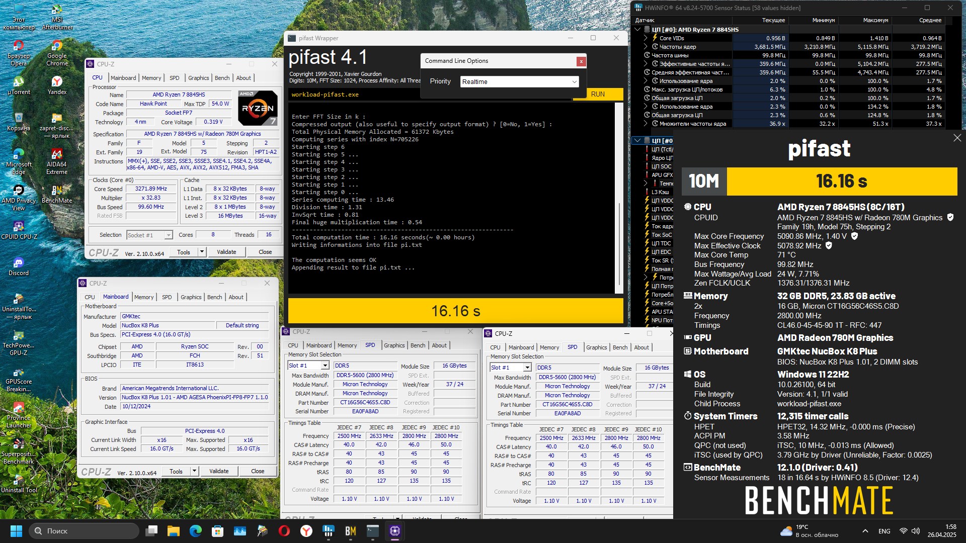Open the Priority dropdown showing Realtime
Viewport: 966px width, 543px height.
519,81
